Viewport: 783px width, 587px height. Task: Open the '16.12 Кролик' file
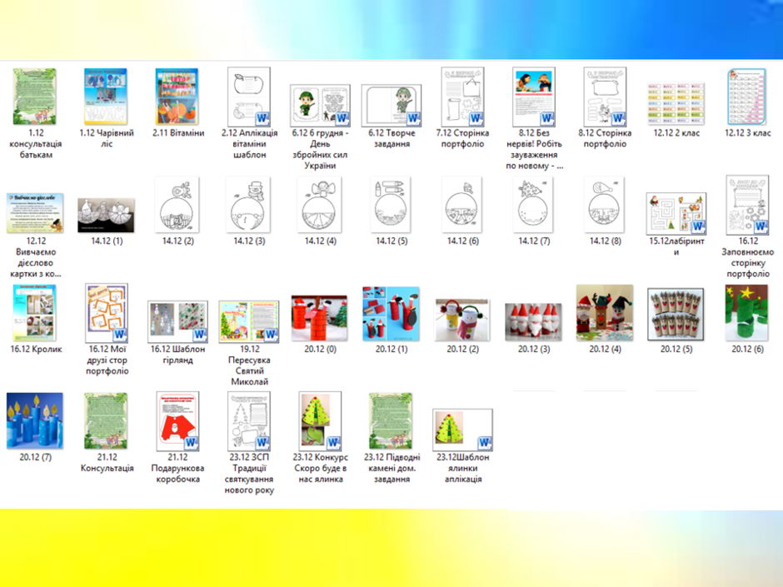[35, 313]
